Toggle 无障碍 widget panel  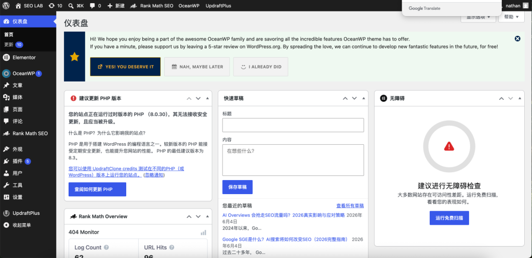pyautogui.click(x=520, y=98)
